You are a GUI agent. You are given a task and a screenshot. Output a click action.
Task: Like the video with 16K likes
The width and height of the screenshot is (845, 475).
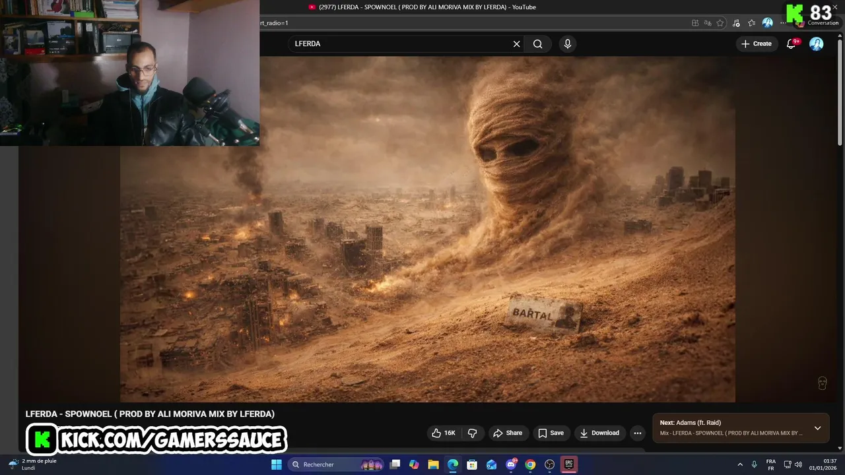pyautogui.click(x=444, y=433)
